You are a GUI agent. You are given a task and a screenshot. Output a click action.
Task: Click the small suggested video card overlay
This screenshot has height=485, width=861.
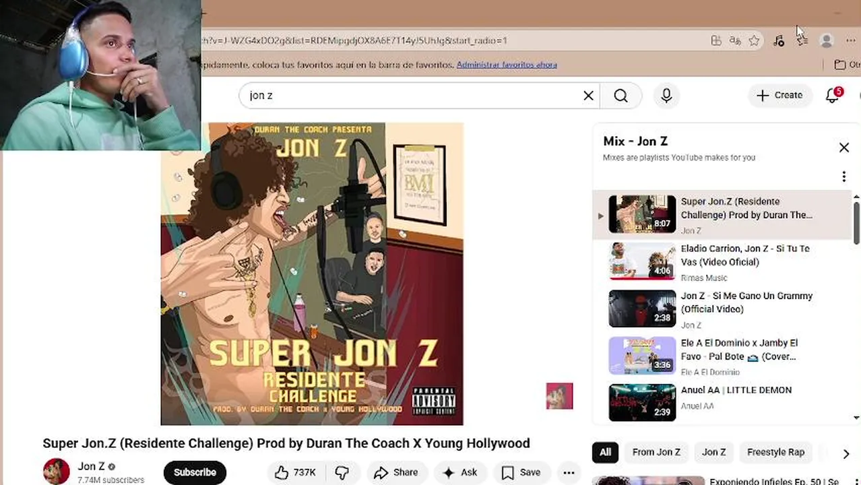pyautogui.click(x=559, y=396)
